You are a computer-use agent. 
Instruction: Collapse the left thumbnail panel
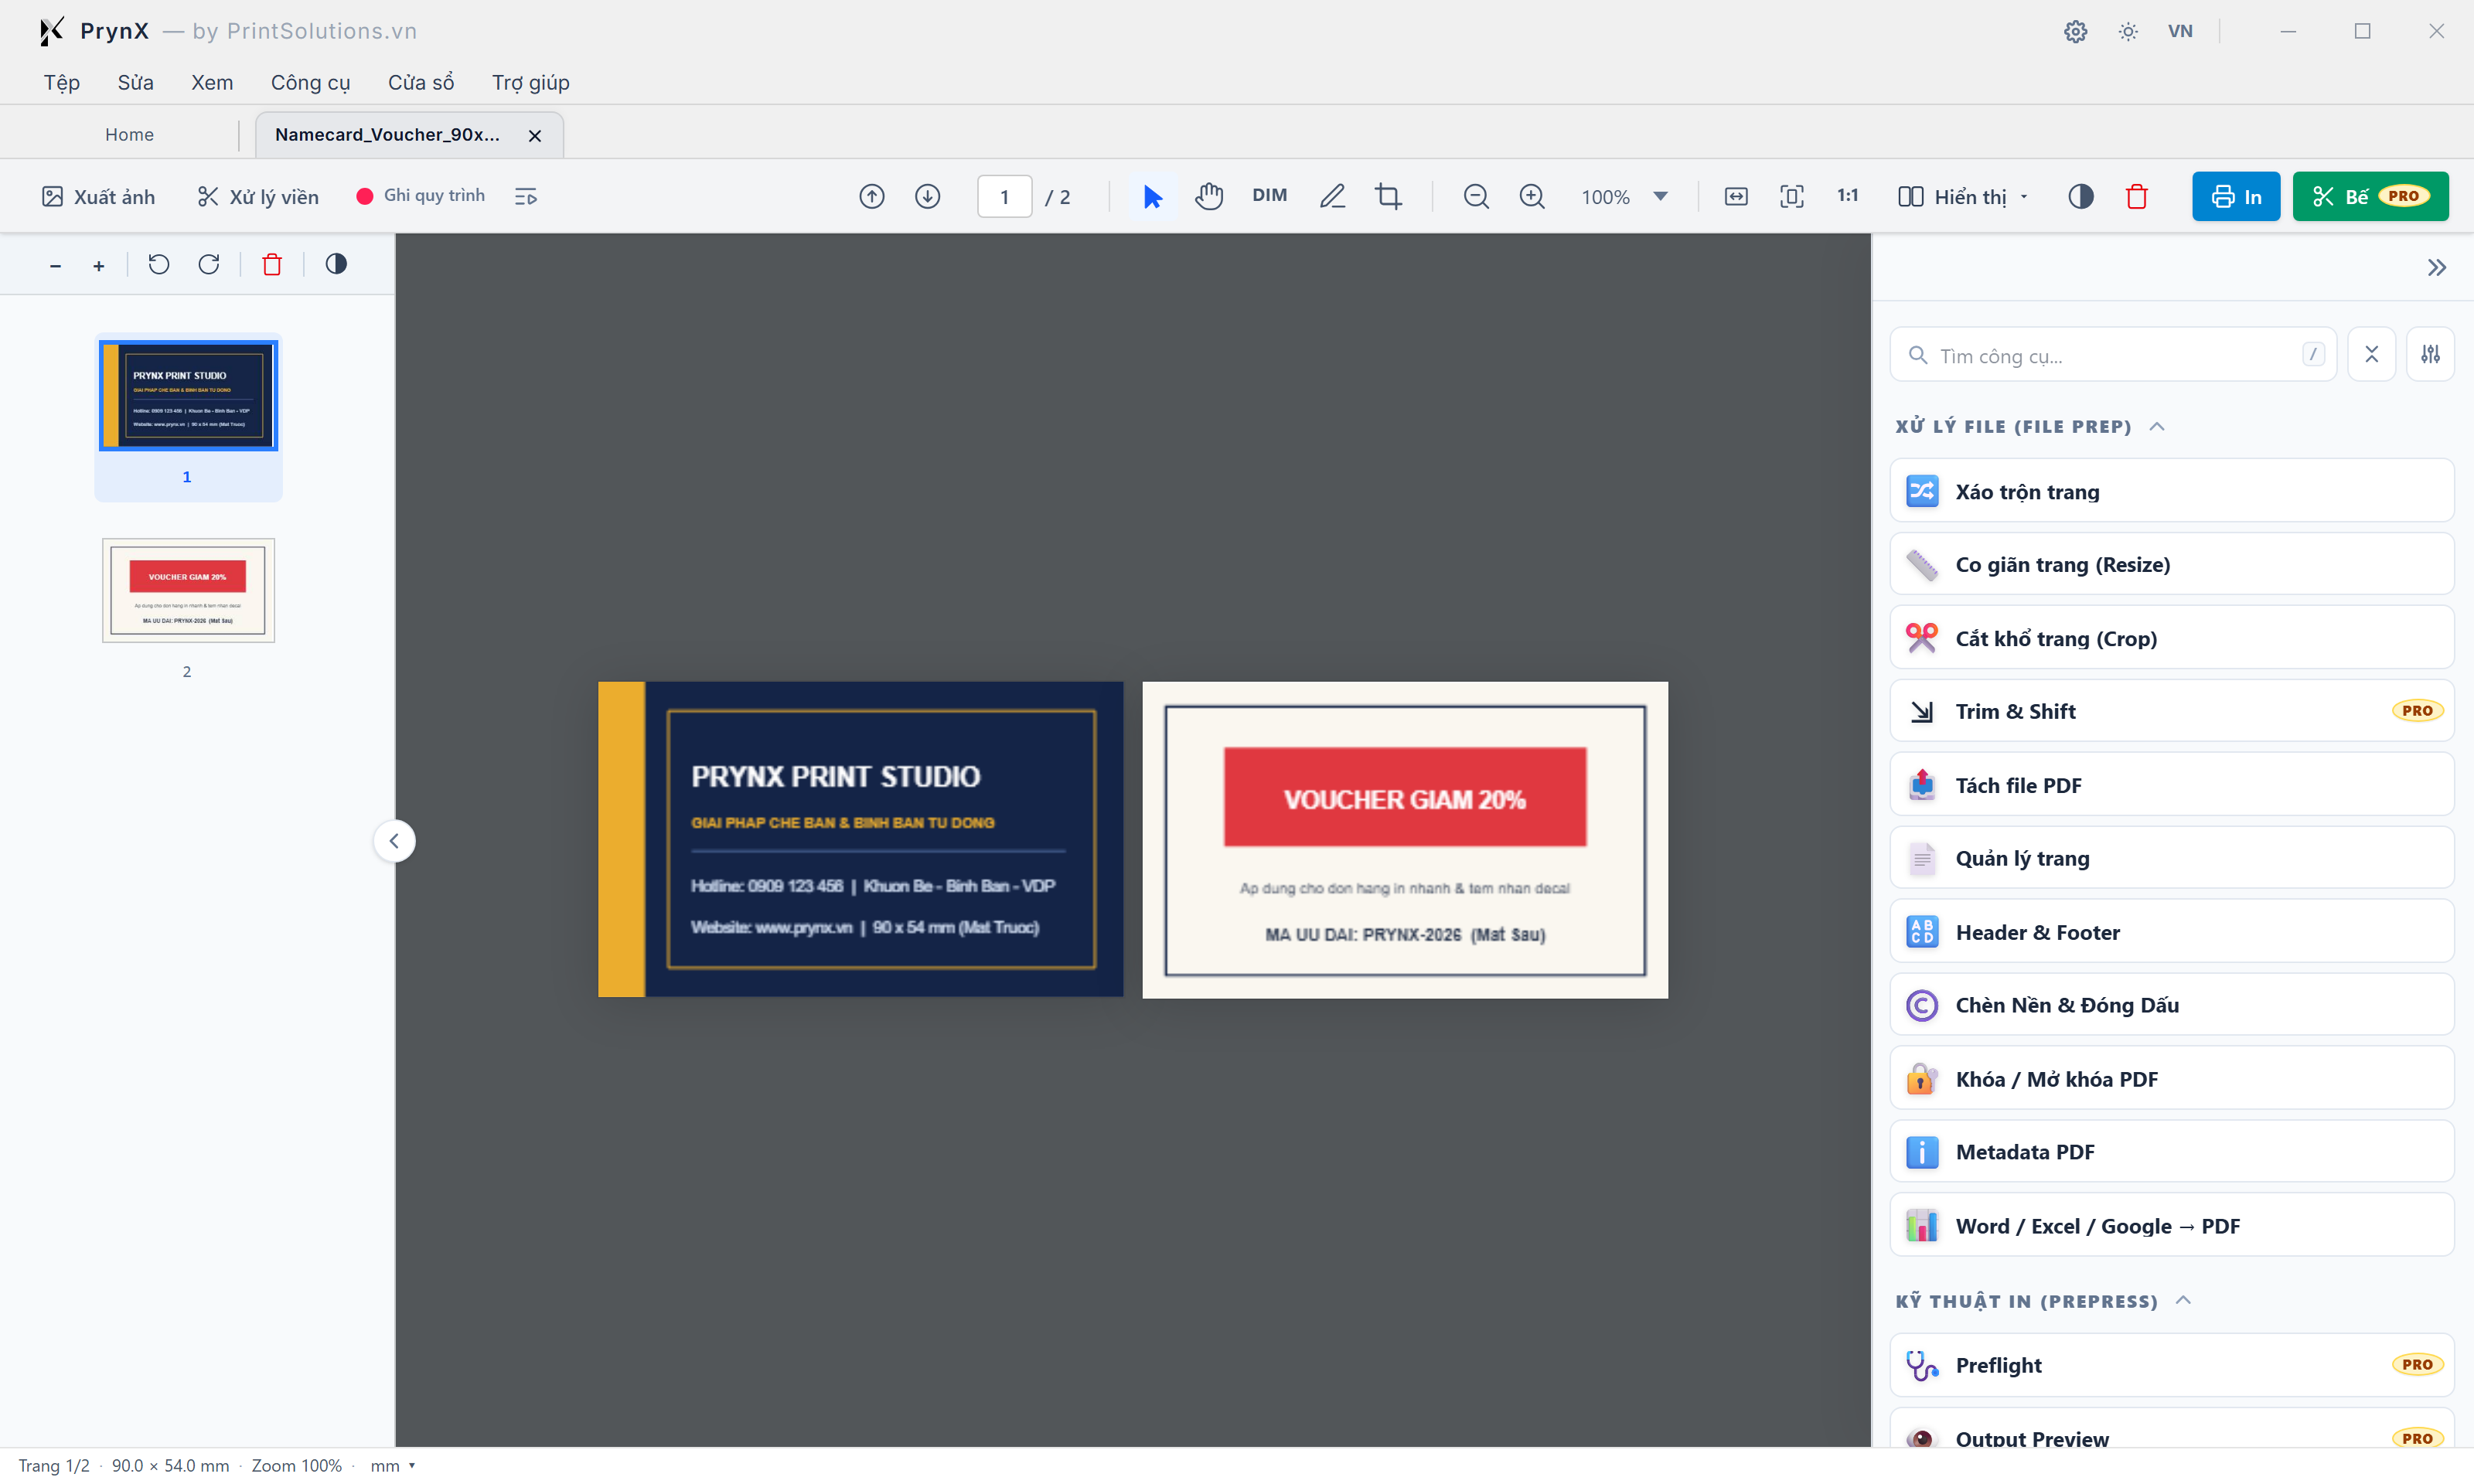pos(394,841)
